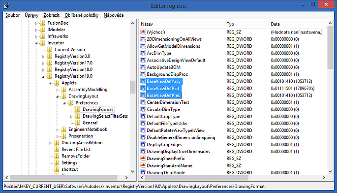Select the DrawingDisplayDriveDimensions value name
Screen dimensions: 337x193
point(178,152)
